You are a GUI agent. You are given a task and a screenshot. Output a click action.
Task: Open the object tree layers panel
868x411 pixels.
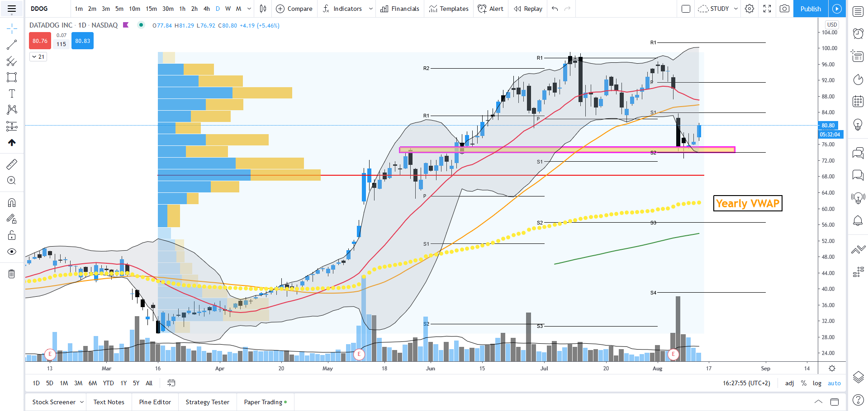[x=858, y=377]
